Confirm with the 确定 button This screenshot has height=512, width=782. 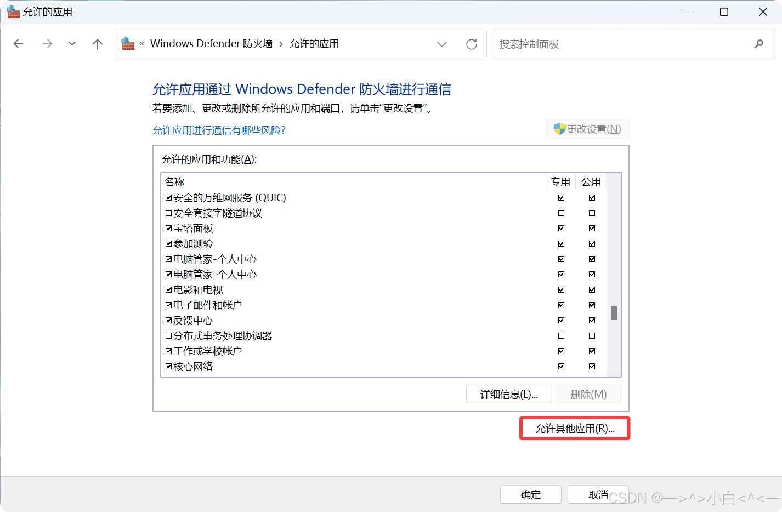pyautogui.click(x=530, y=494)
